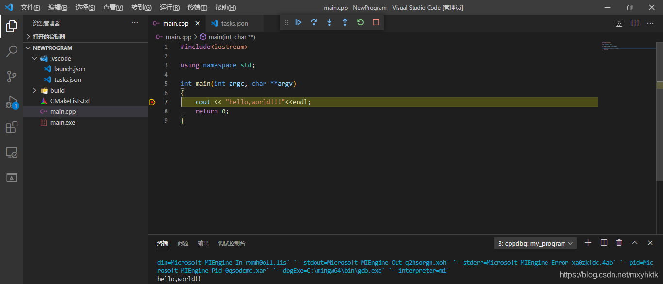The height and width of the screenshot is (284, 663).
Task: Click using namespace std; line
Action: 217,65
